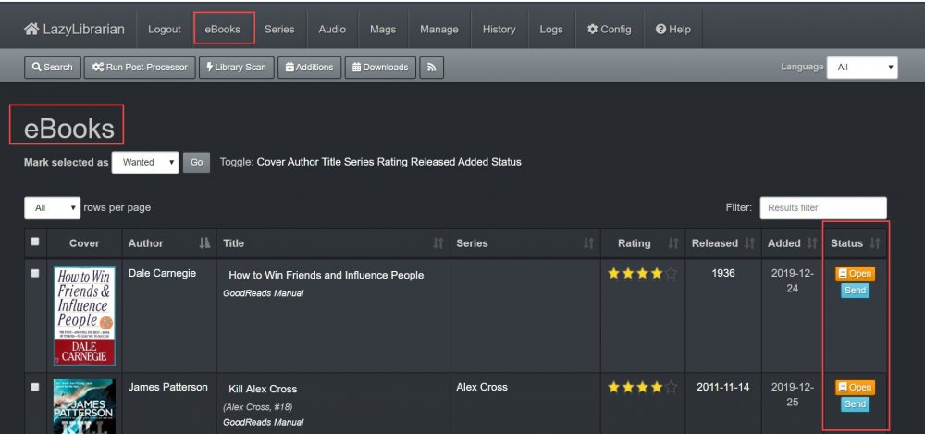Send the Kill Alex Cross ebook
925x434 pixels.
click(855, 403)
